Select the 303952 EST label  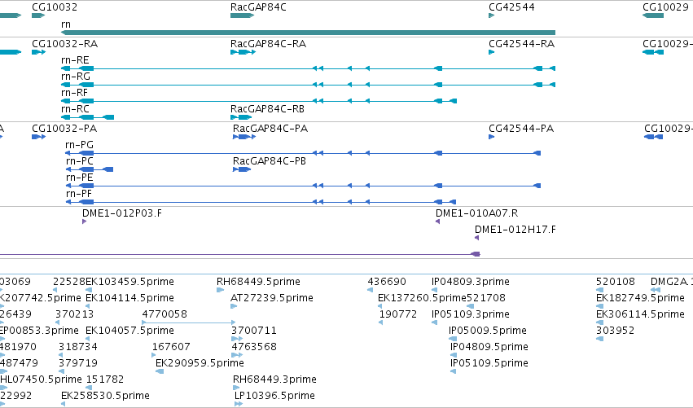615,331
